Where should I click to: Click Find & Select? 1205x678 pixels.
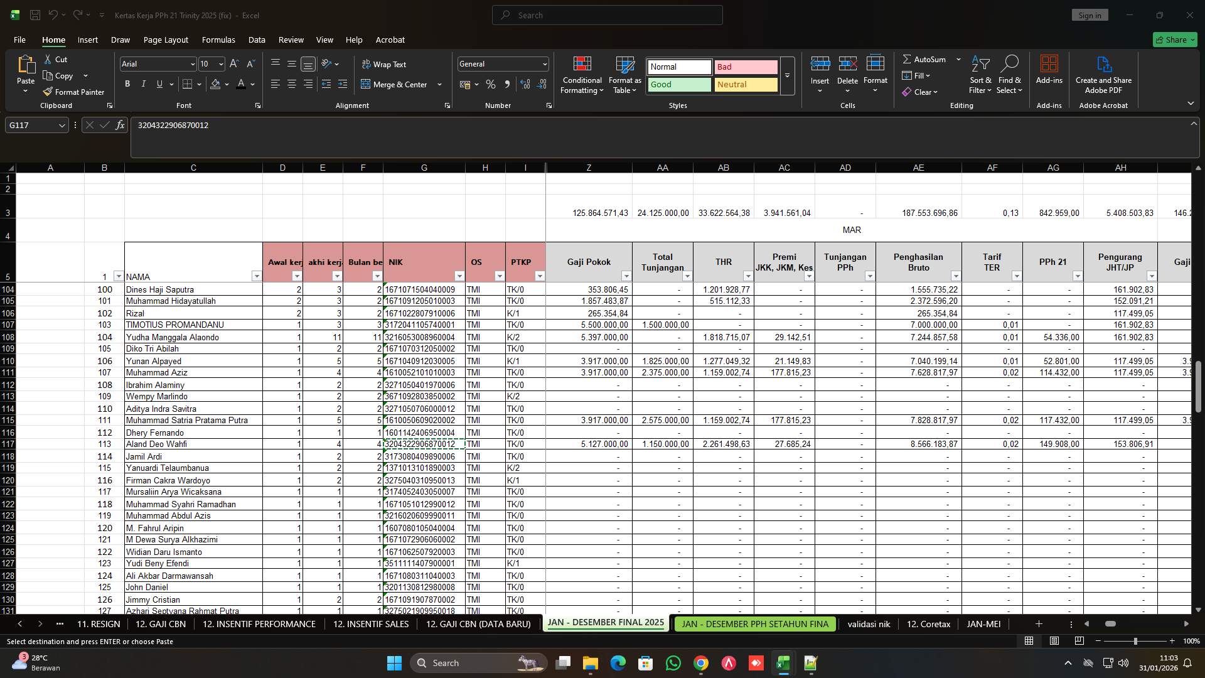pyautogui.click(x=1010, y=75)
